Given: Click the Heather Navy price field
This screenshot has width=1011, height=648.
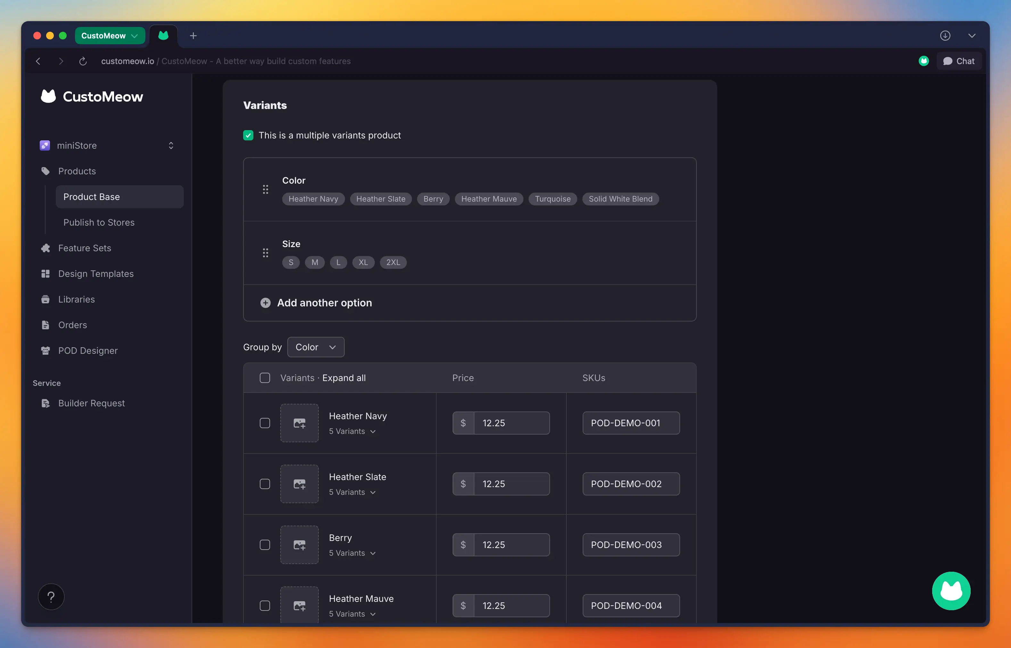Looking at the screenshot, I should point(511,423).
